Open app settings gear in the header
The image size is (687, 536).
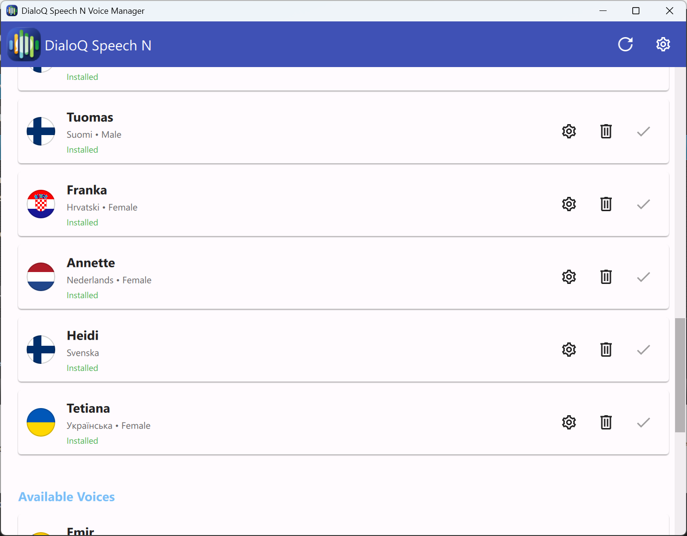[663, 44]
